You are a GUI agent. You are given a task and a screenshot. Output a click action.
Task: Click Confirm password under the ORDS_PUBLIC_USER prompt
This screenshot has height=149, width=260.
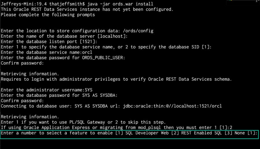[22, 63]
